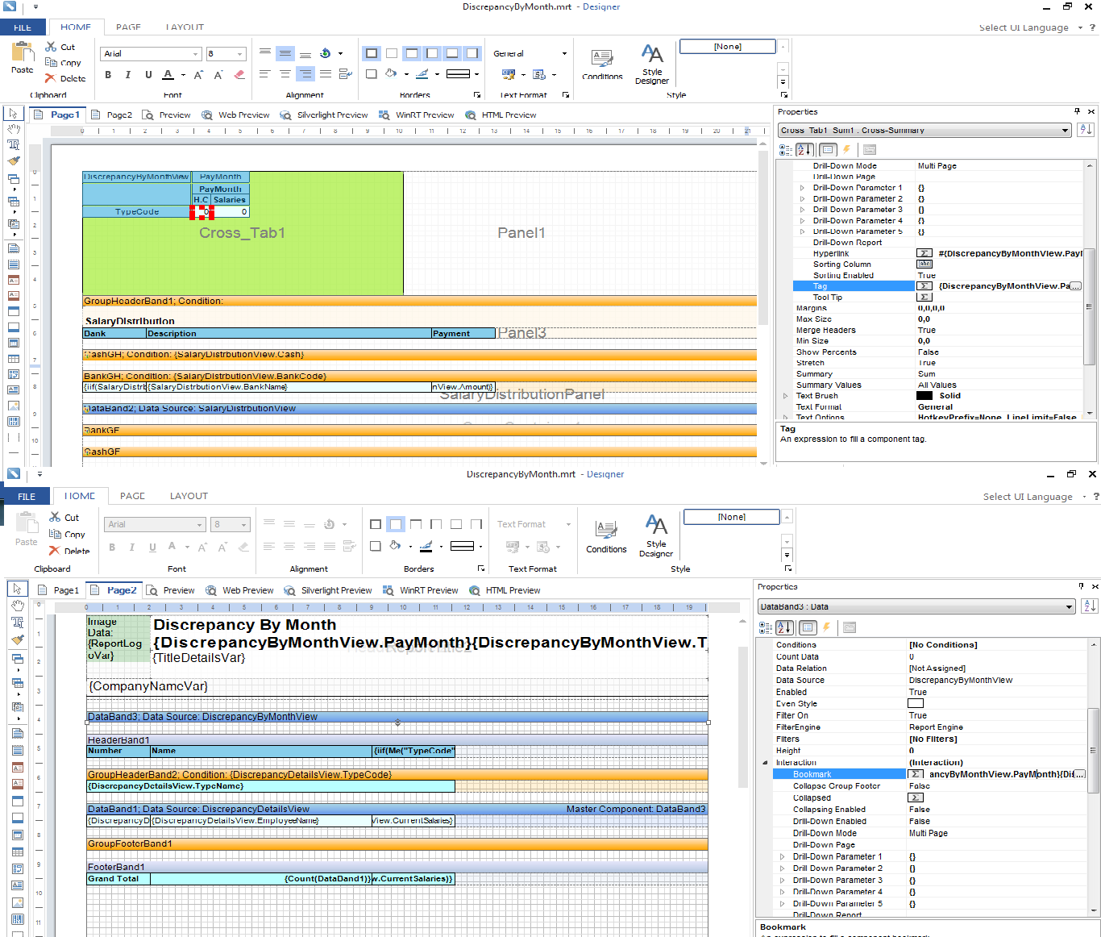Toggle vertical center alignment in upper window

tap(285, 53)
